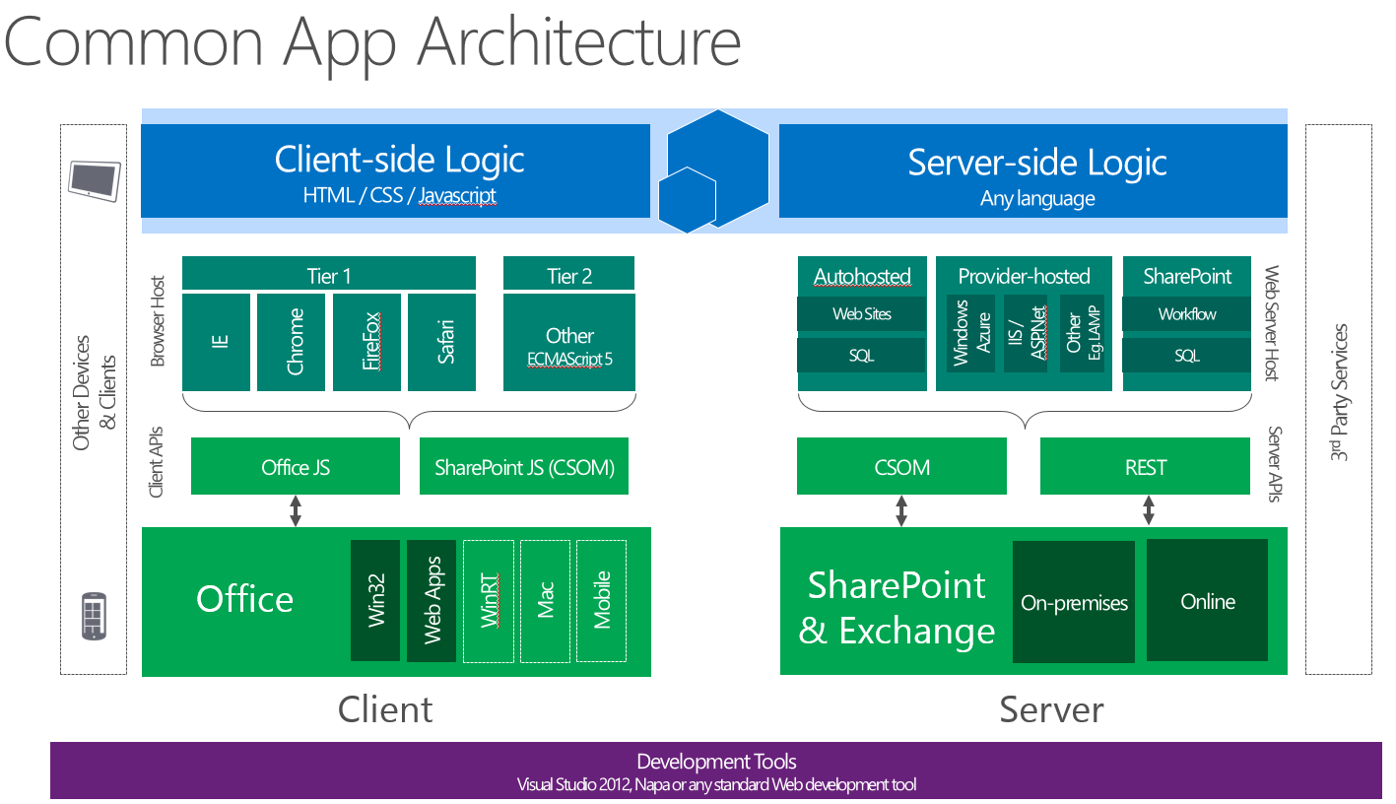1396x804 pixels.
Task: Click the Client heading text
Action: [x=385, y=708]
